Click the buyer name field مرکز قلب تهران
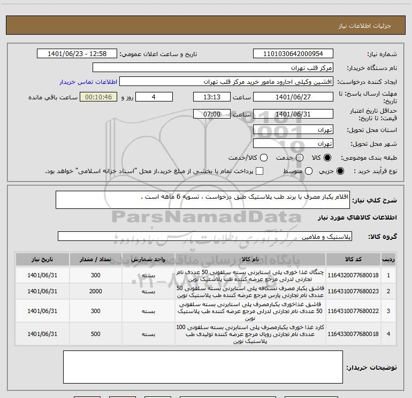Image resolution: width=412 pixels, height=398 pixels. tap(213, 68)
